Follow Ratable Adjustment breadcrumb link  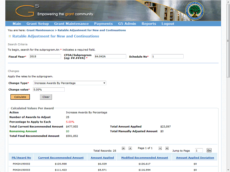(x=92, y=30)
